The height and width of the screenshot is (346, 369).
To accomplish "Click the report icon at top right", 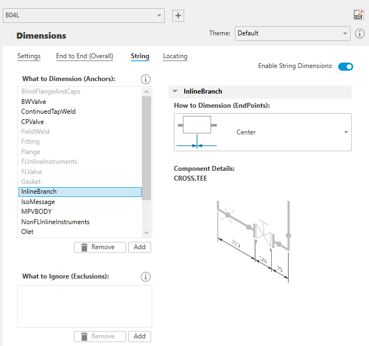I will click(358, 15).
